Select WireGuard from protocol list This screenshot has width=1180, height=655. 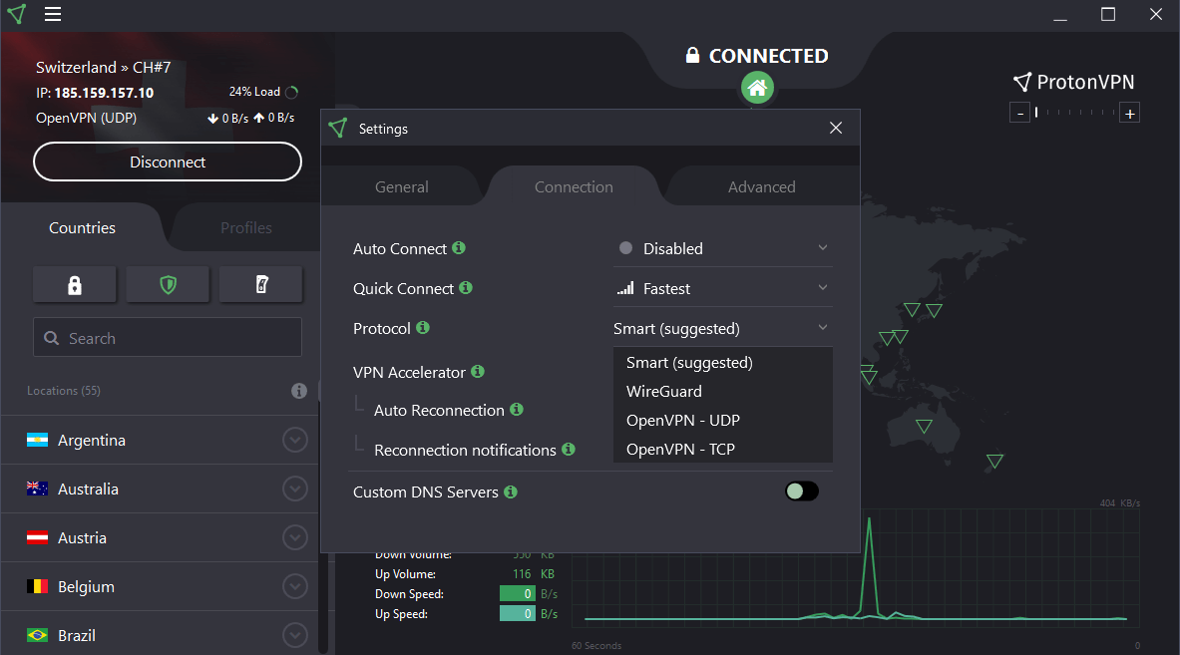(664, 392)
